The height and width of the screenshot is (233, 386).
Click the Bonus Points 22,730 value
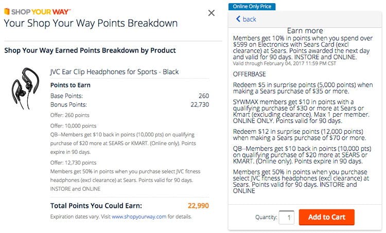[x=200, y=104]
